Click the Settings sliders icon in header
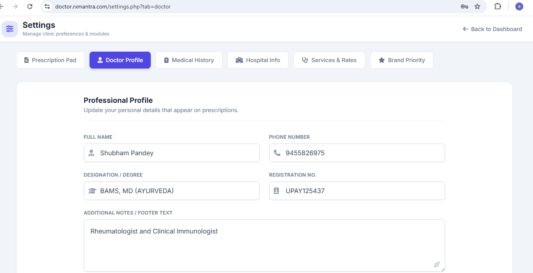Image resolution: width=533 pixels, height=273 pixels. (x=10, y=29)
